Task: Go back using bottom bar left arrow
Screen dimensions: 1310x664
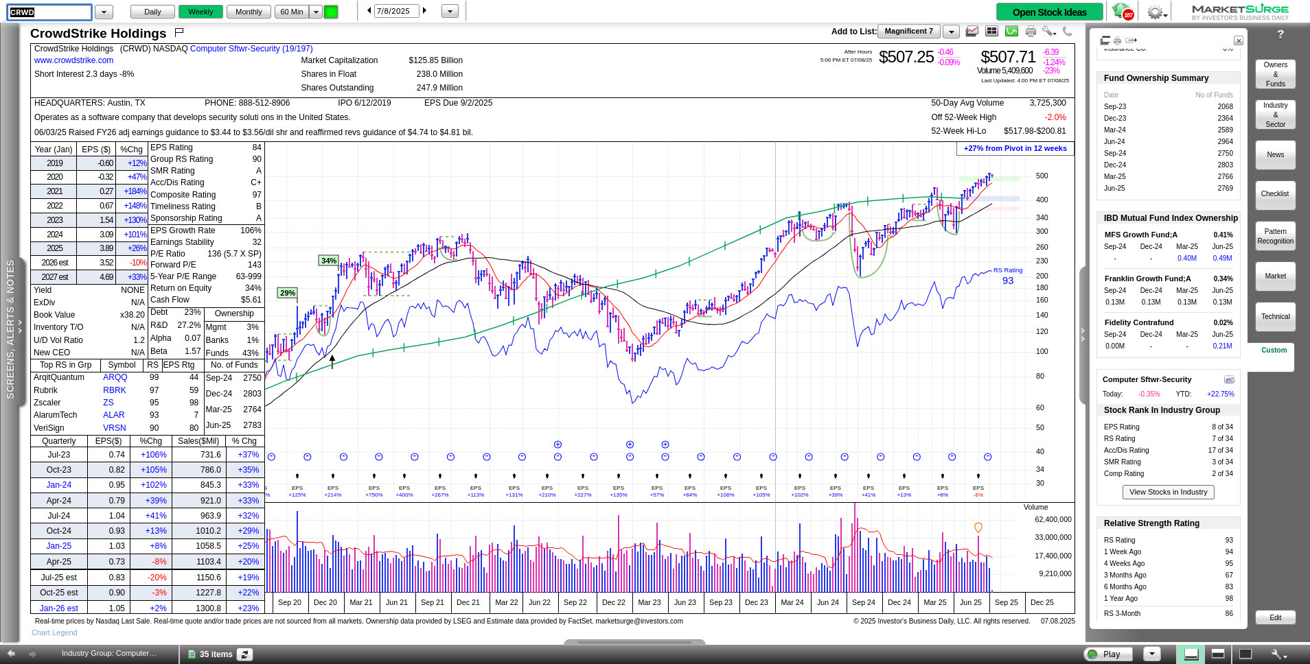Action: pyautogui.click(x=11, y=654)
